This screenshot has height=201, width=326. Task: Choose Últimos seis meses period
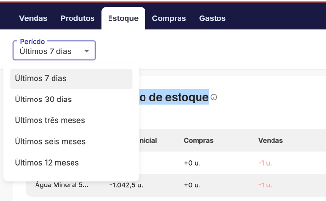[x=71, y=142]
